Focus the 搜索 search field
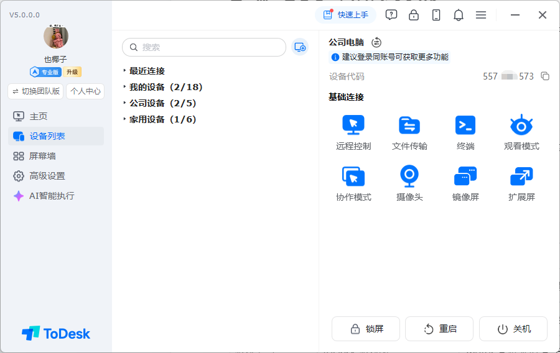 click(x=204, y=47)
